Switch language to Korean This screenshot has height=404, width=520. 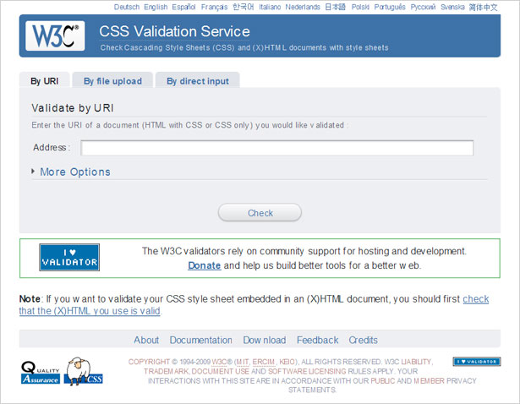click(243, 7)
